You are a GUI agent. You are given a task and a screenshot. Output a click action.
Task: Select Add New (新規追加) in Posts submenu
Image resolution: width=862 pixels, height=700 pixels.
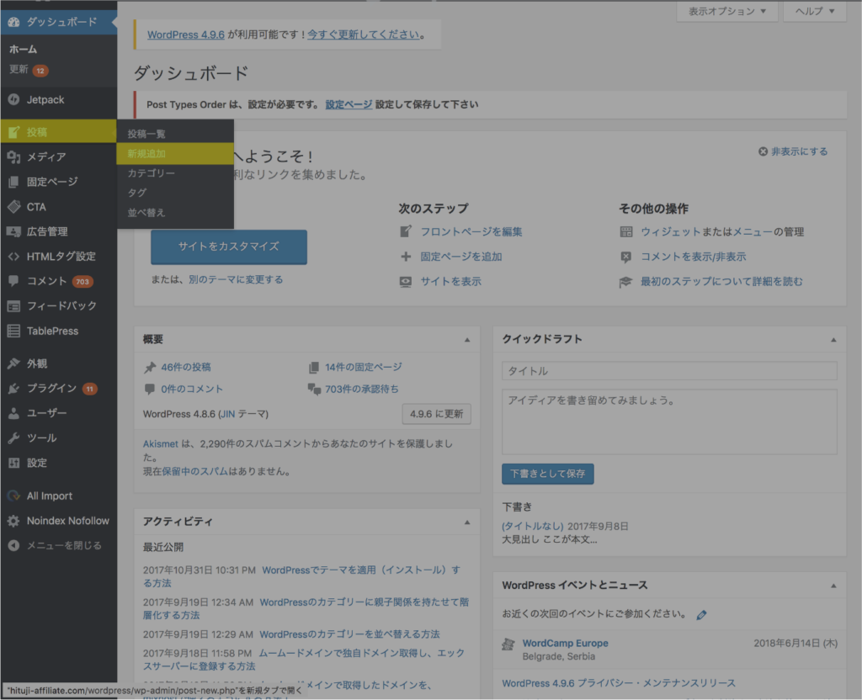[175, 154]
